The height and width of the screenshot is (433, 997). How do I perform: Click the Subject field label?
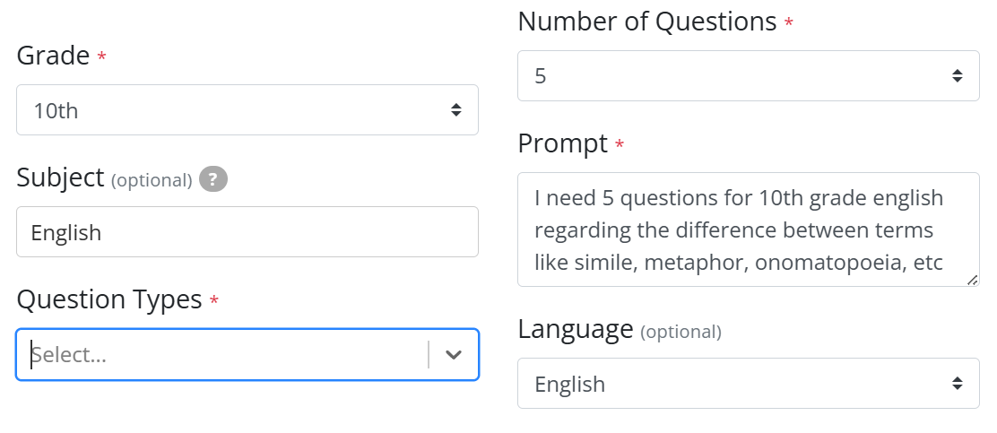click(x=60, y=178)
